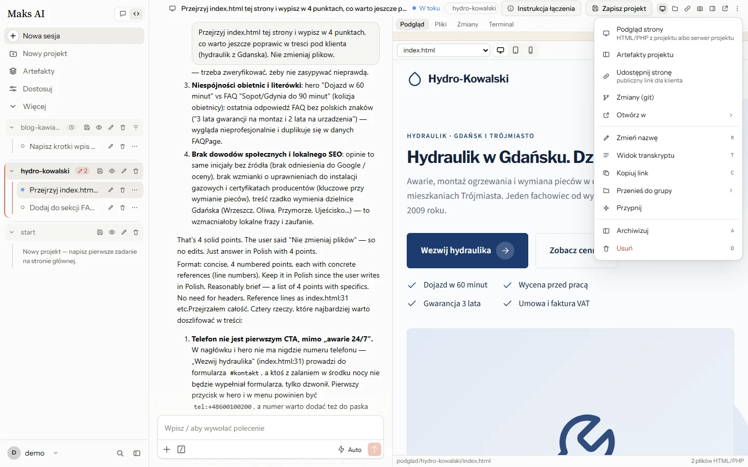
Task: Open the demo user account menu
Action: pos(33,453)
